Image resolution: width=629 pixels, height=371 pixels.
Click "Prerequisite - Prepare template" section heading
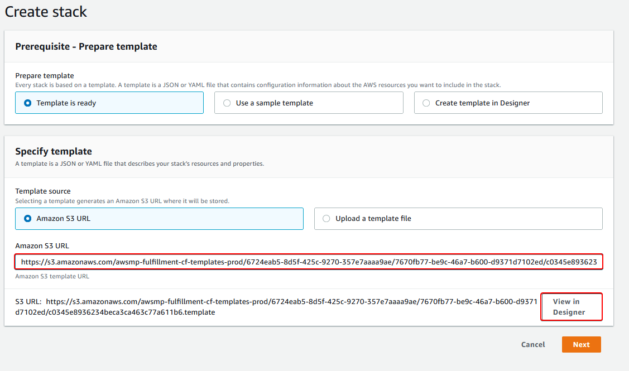86,47
